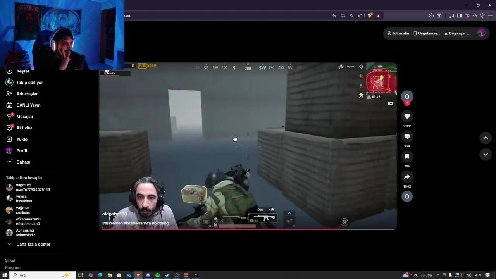Click the share page icon in address bar
Image resolution: width=496 pixels, height=279 pixels.
tap(360, 15)
